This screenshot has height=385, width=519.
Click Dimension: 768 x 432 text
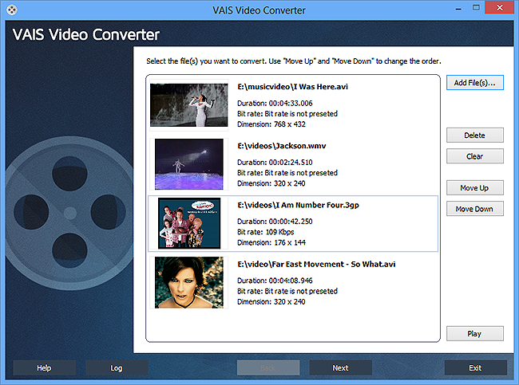[271, 124]
